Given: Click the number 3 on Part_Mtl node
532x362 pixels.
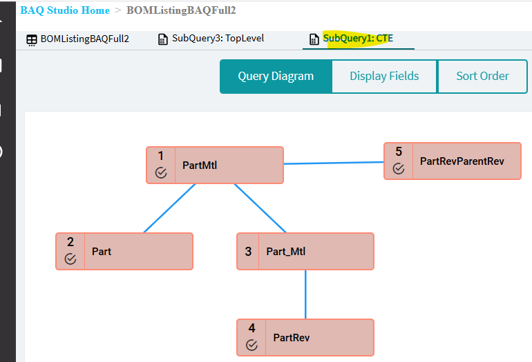Looking at the screenshot, I should point(248,251).
